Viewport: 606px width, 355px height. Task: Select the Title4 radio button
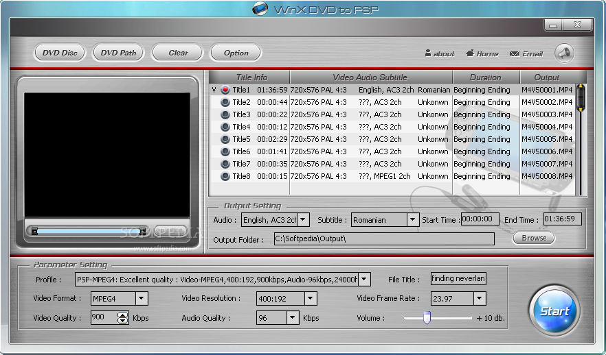[225, 127]
